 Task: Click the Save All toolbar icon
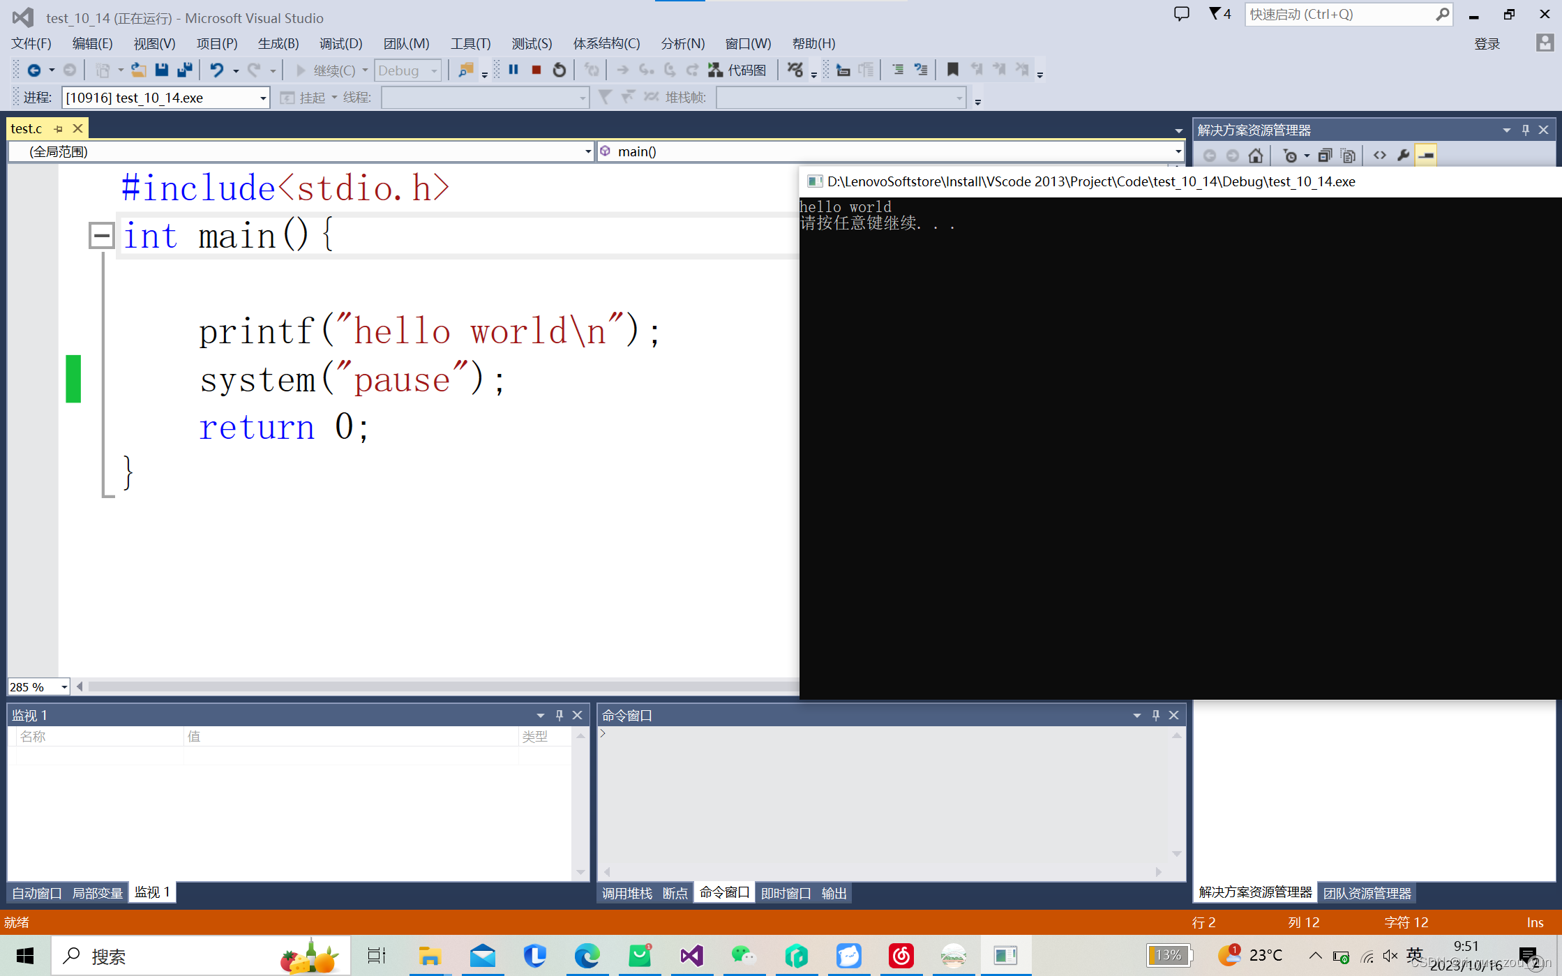coord(185,70)
